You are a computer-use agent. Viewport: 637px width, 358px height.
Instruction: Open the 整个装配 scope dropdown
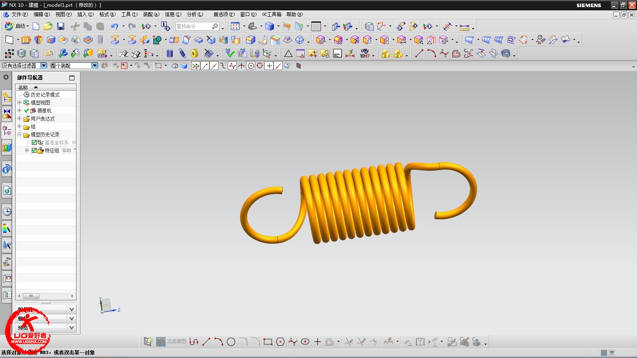[94, 66]
